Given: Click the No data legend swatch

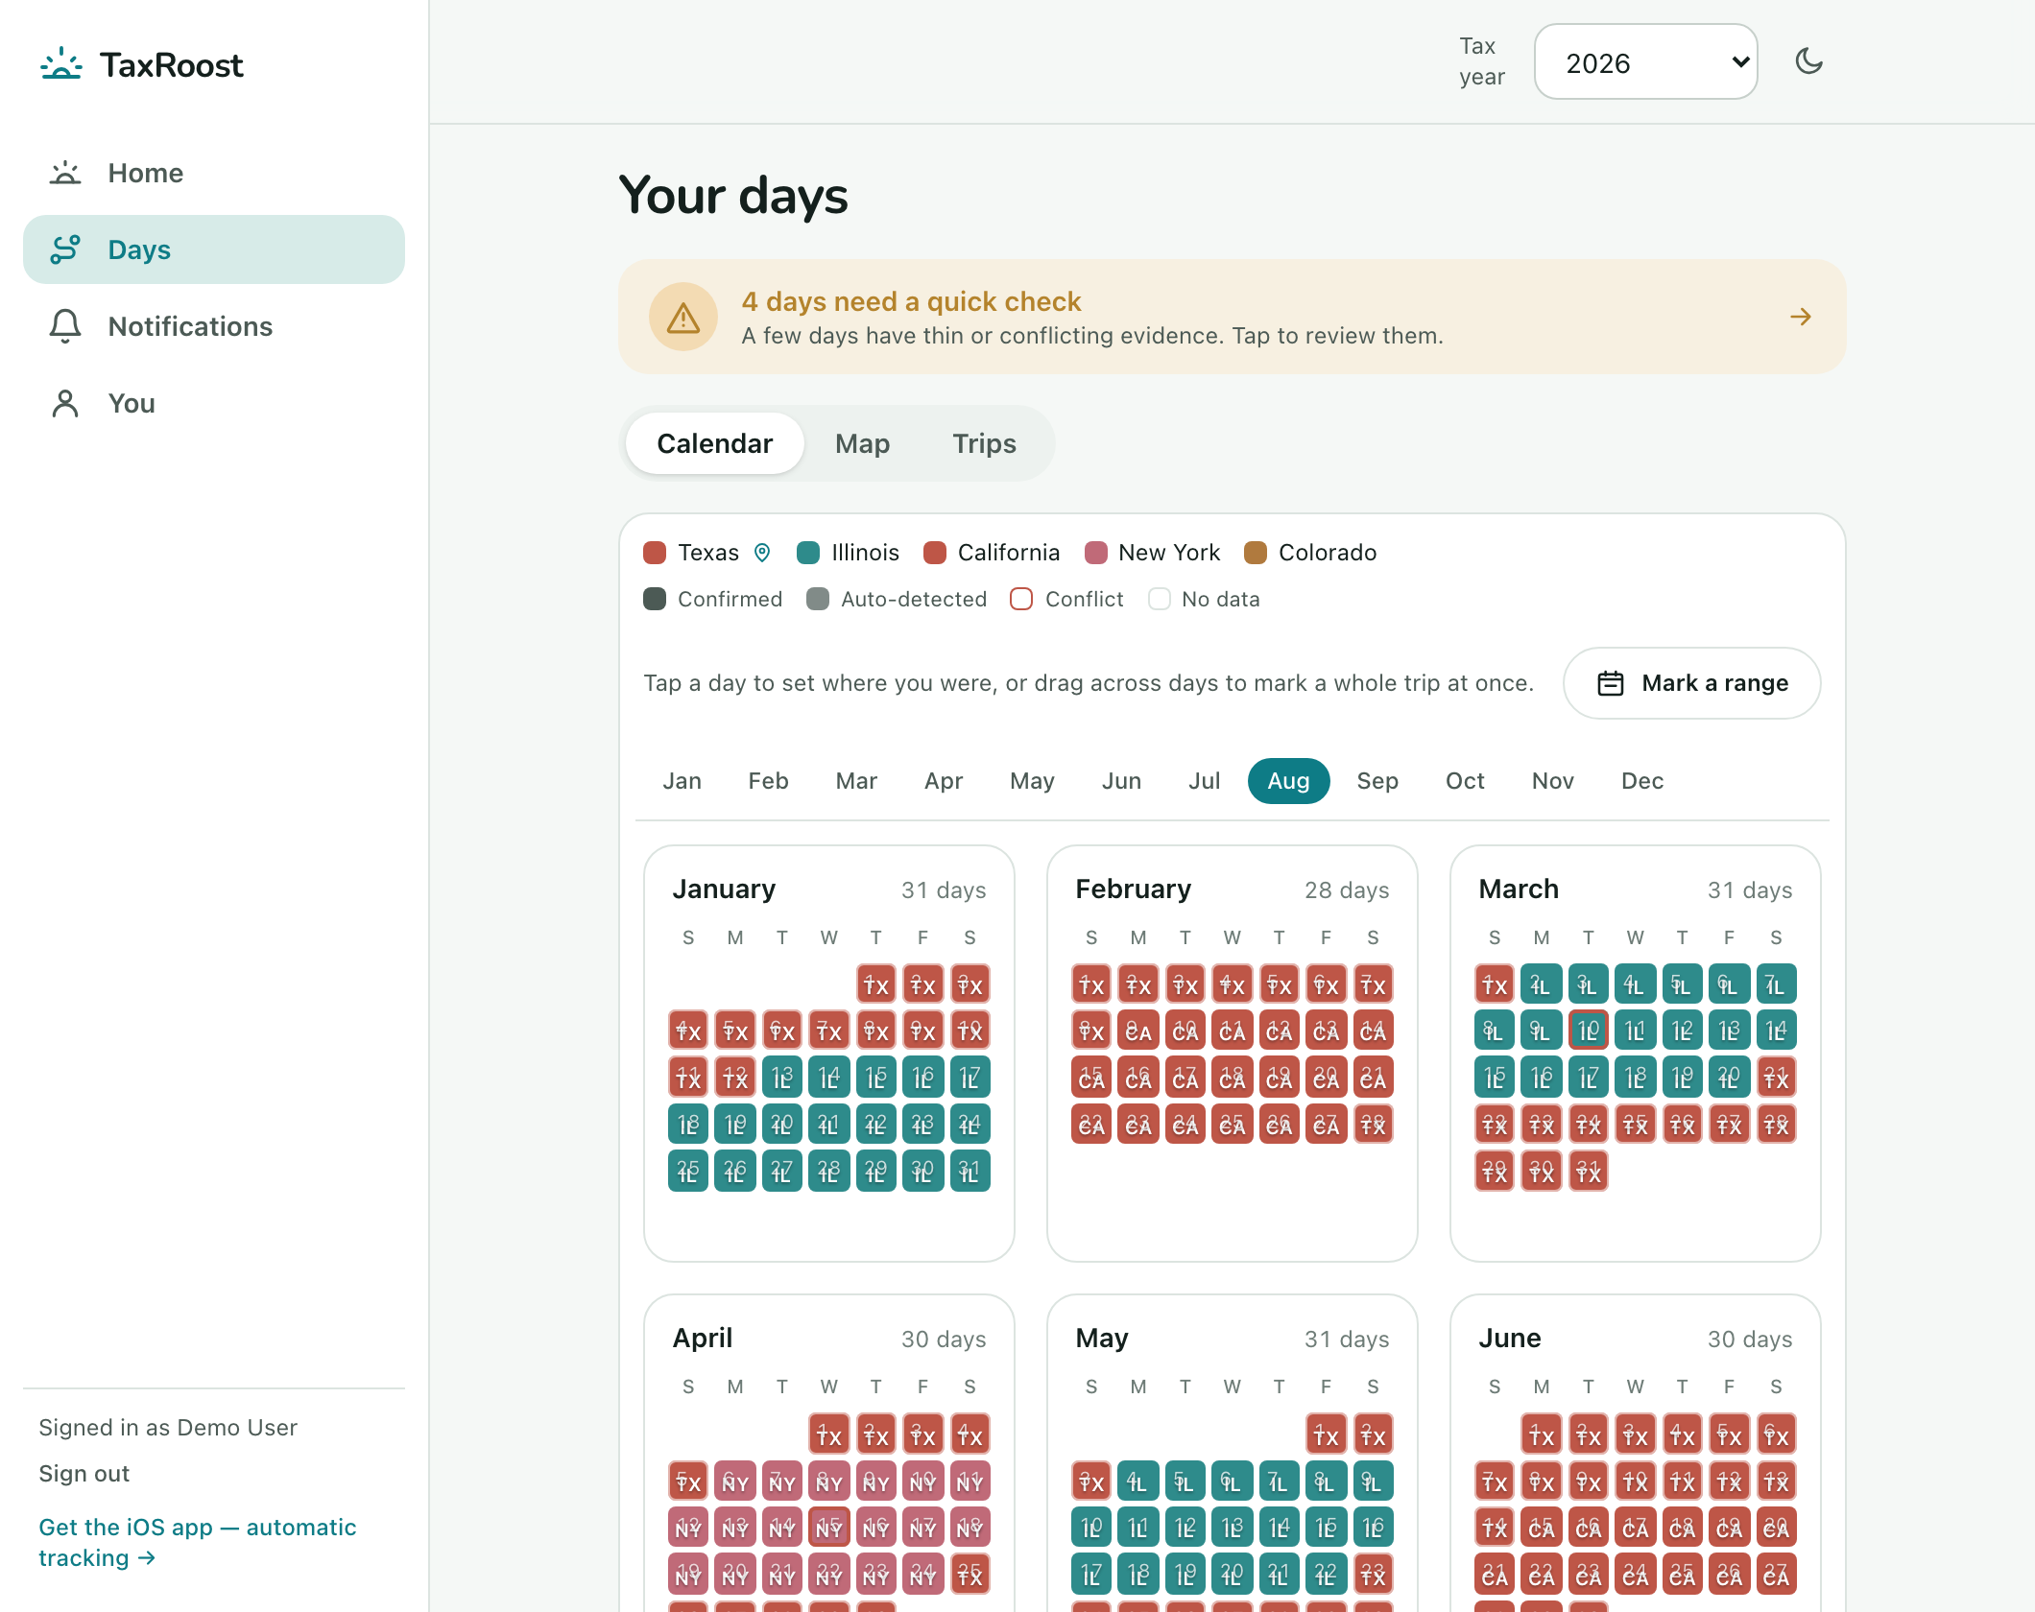Looking at the screenshot, I should click(1160, 599).
